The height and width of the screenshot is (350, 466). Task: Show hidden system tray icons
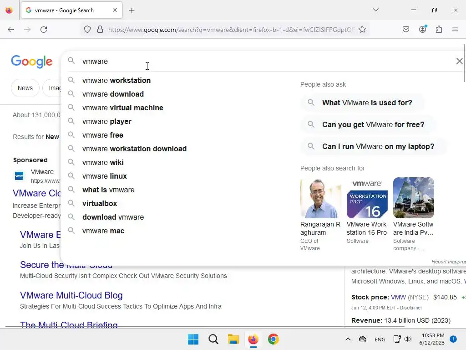[x=348, y=339]
